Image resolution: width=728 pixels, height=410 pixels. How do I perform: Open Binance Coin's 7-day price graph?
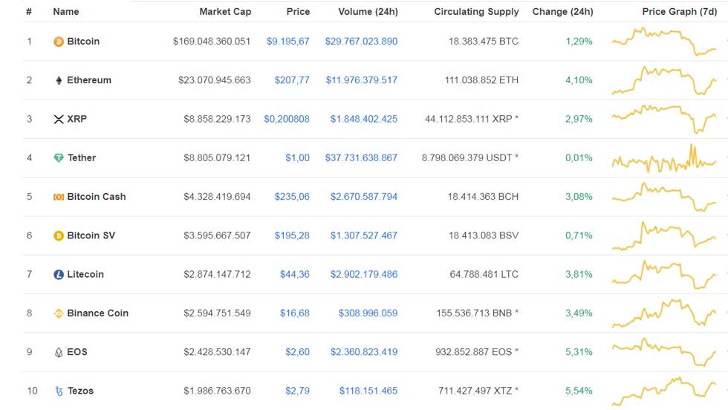coord(664,313)
